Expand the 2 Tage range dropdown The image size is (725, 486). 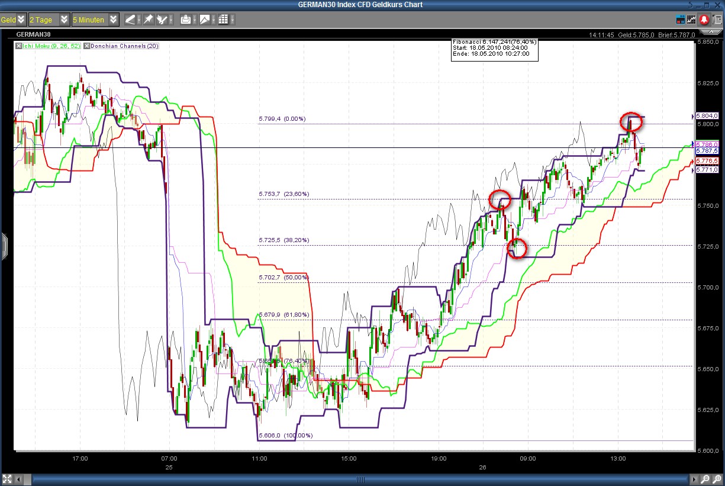(x=64, y=20)
